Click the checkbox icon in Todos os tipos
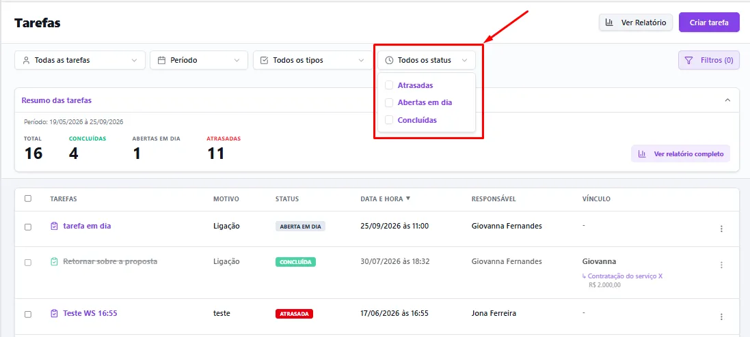 (264, 61)
